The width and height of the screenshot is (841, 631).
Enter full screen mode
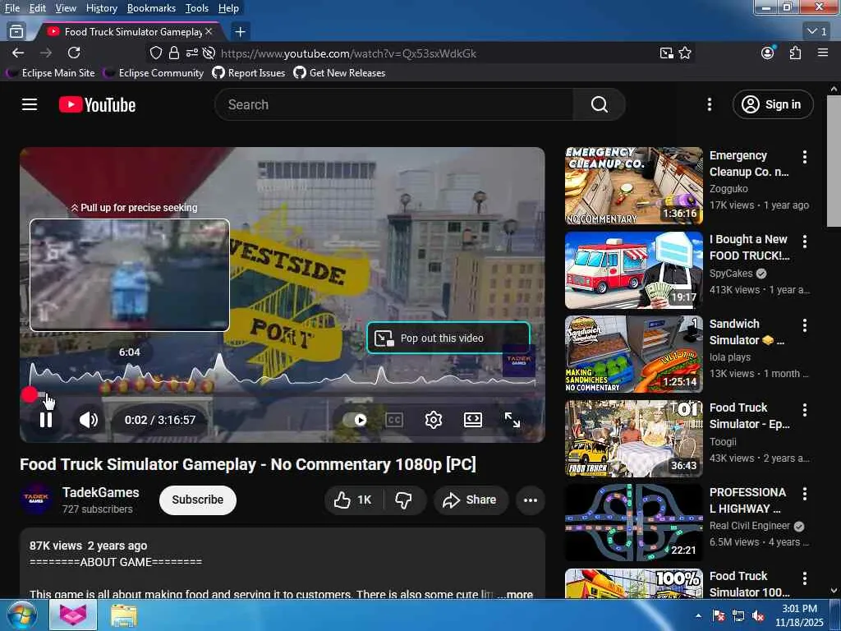512,420
